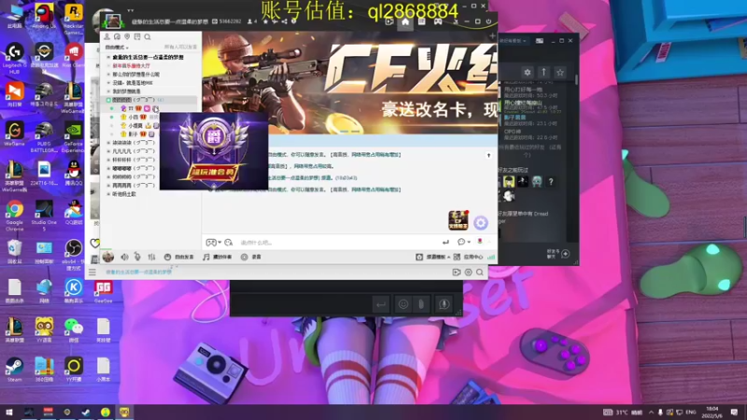Click the location pin icon above channel list

[127, 36]
